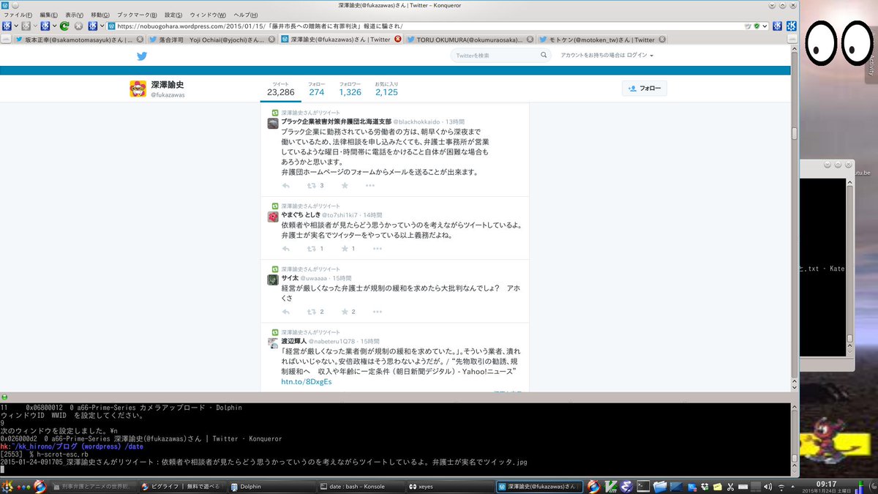This screenshot has height=494, width=878.
Task: Click the scissors Klipper icon in system tray
Action: [x=729, y=487]
